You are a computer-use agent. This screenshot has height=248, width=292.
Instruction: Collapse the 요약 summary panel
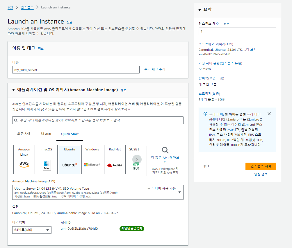click(200, 10)
